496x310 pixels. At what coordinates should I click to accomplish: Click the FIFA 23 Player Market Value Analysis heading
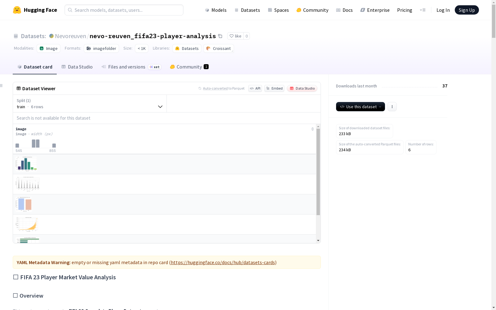tap(64, 277)
